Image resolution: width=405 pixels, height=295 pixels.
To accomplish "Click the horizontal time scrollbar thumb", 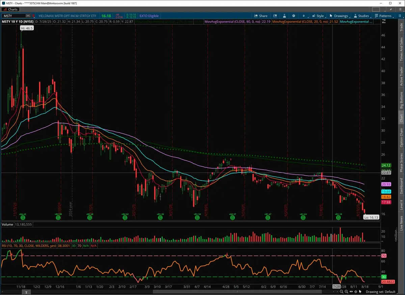I will [x=237, y=292].
